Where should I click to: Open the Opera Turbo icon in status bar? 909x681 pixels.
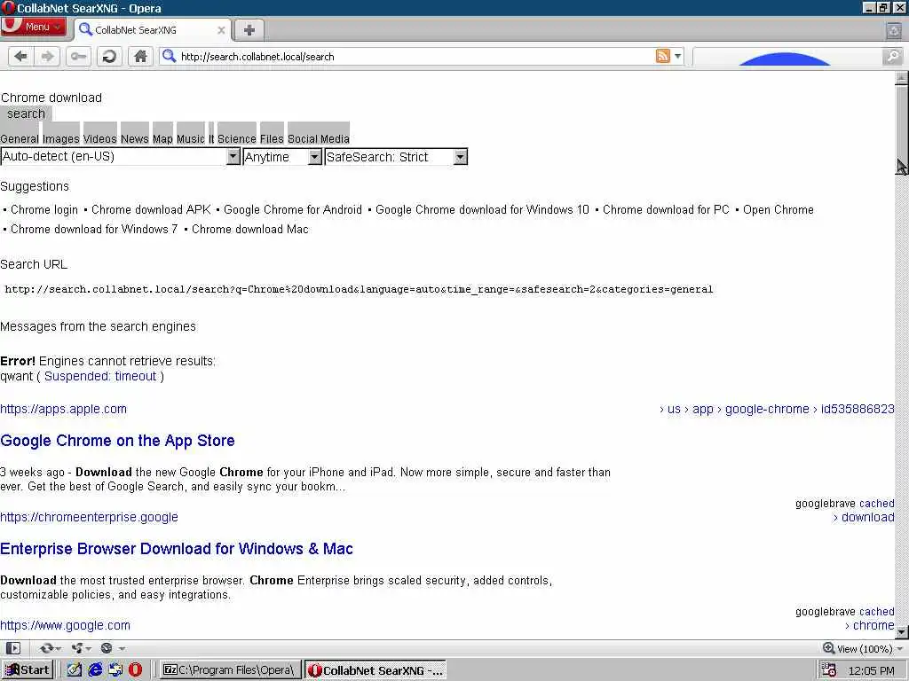[x=112, y=648]
